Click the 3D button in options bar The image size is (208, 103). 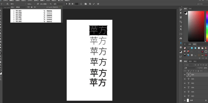click(98, 4)
